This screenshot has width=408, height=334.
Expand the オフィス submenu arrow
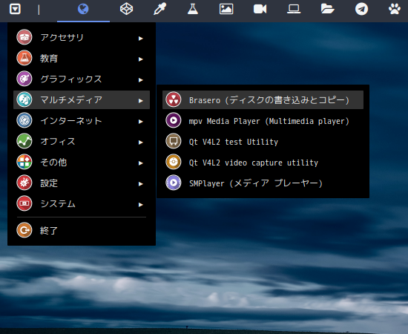click(x=141, y=143)
